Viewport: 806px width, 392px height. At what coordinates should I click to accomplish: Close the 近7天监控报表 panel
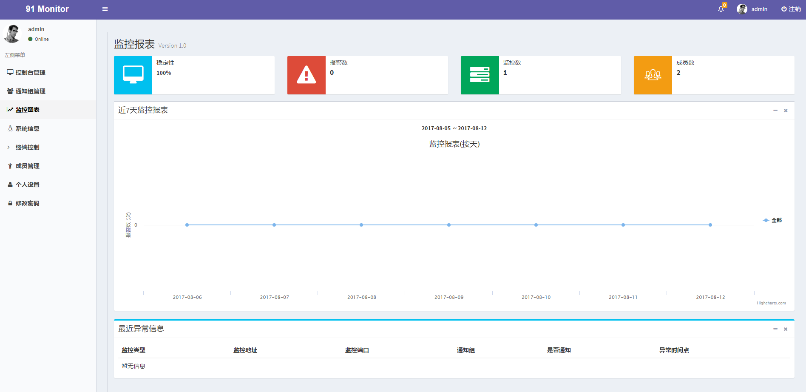tap(786, 111)
